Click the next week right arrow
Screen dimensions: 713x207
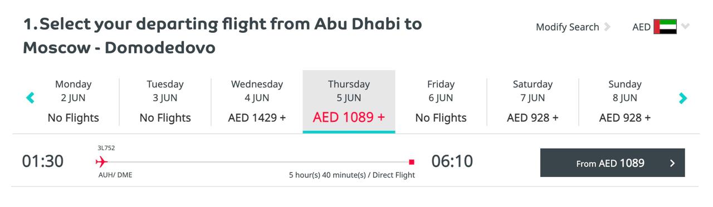tap(683, 98)
